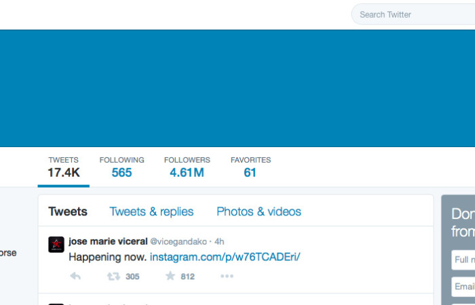This screenshot has height=305, width=475.
Task: Switch to Tweets & replies
Action: tap(151, 211)
